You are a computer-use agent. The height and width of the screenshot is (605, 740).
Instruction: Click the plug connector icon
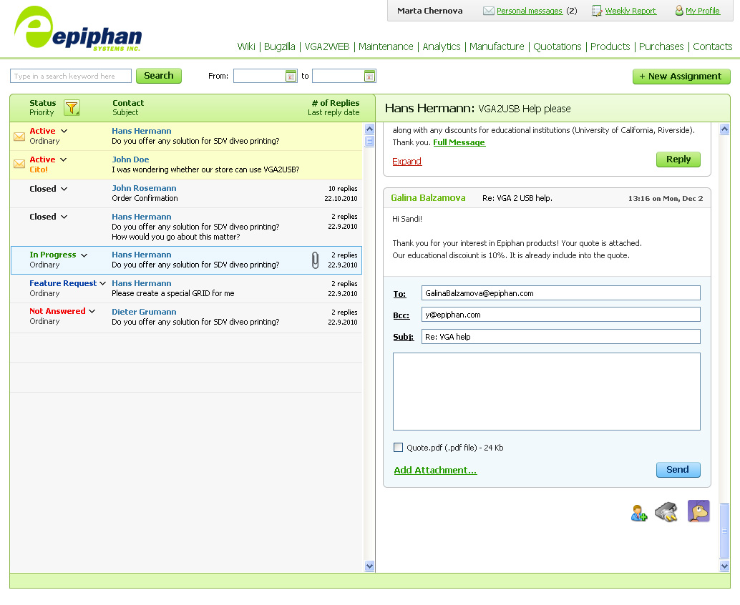pyautogui.click(x=666, y=511)
